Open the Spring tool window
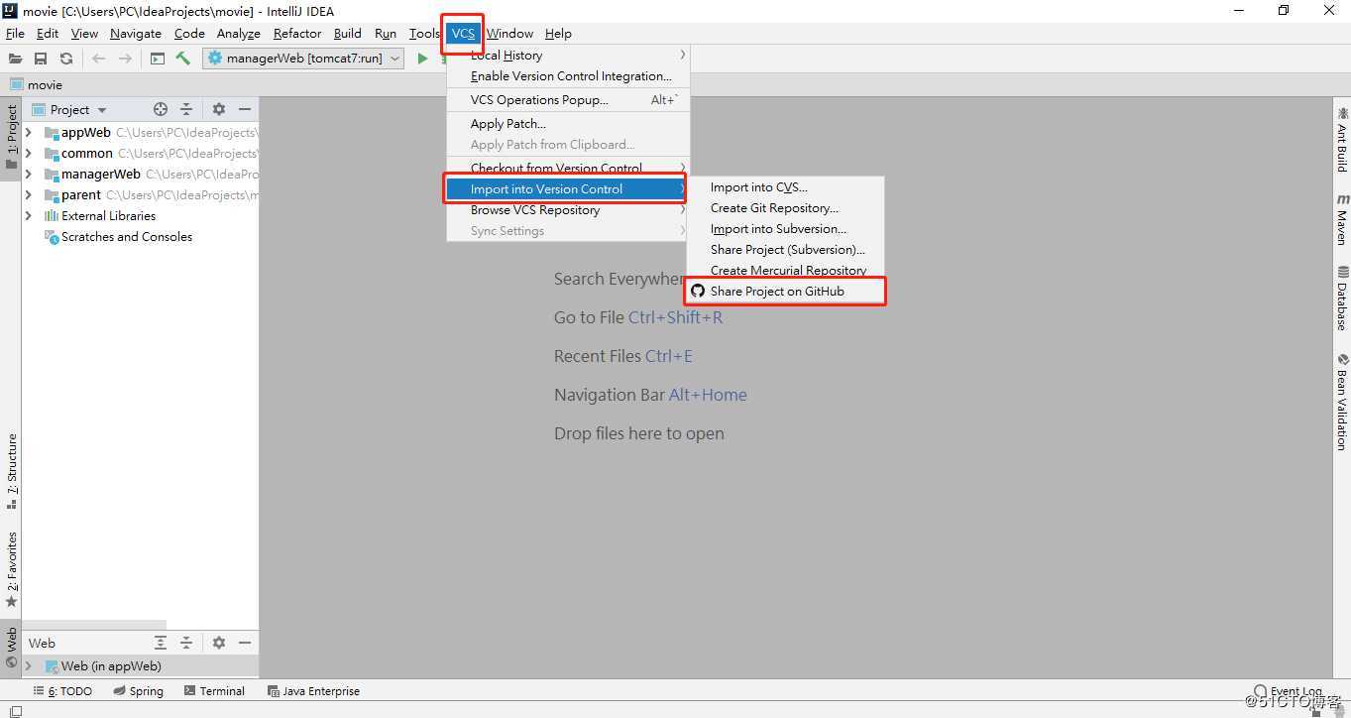The image size is (1351, 718). [139, 691]
